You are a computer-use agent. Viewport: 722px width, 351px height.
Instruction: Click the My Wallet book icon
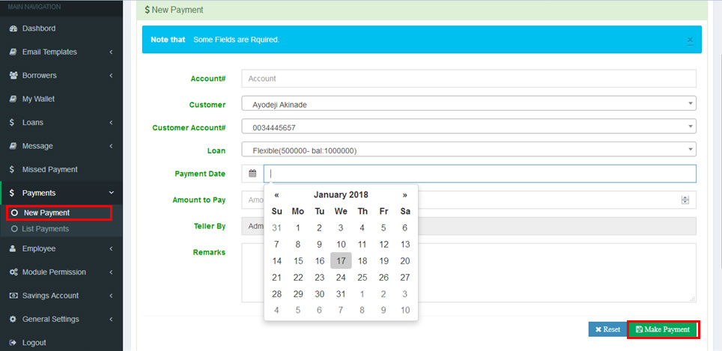pyautogui.click(x=13, y=99)
